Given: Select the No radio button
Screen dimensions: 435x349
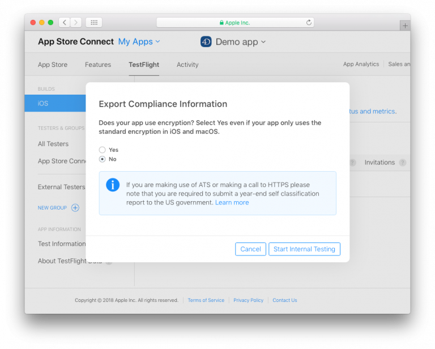Looking at the screenshot, I should [x=102, y=159].
